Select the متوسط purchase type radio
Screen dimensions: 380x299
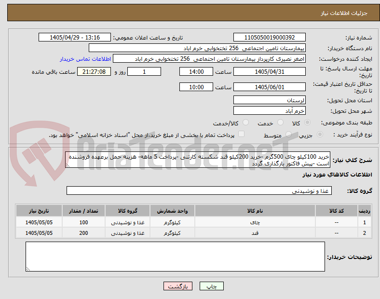tap(288, 135)
